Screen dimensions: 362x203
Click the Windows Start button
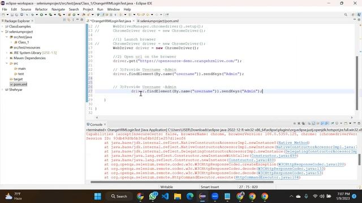click(x=98, y=196)
